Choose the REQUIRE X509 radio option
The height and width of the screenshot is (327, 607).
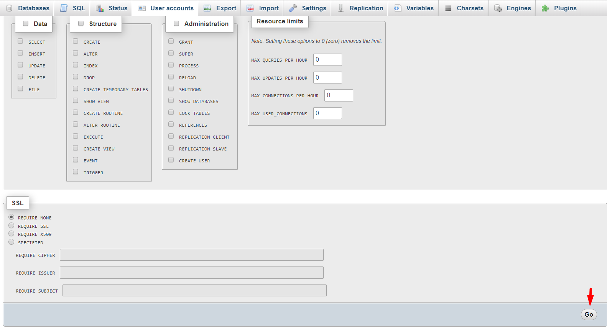[12, 234]
